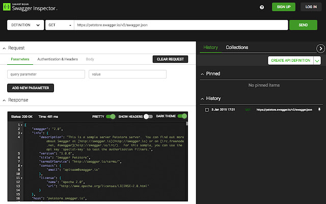Toggle the PRETTY switch off
The width and height of the screenshot is (326, 204).
point(111,116)
